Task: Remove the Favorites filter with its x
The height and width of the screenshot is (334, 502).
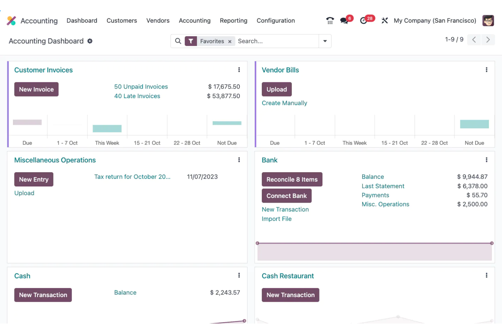Action: pos(230,41)
